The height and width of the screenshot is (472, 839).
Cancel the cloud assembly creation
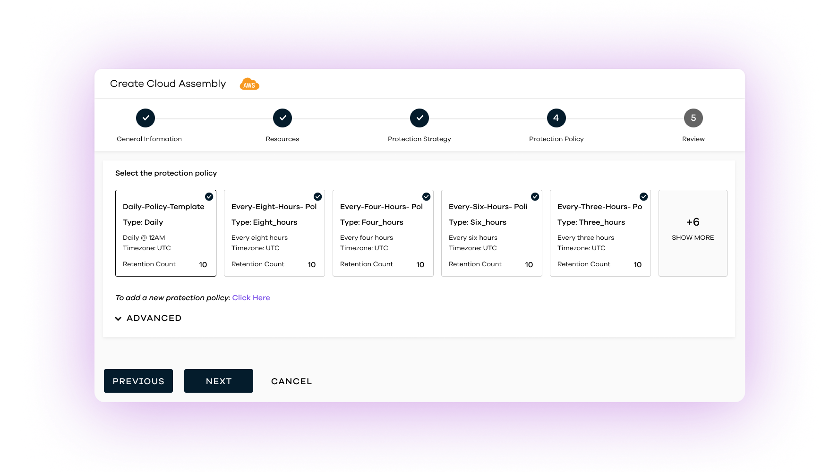[x=291, y=381]
